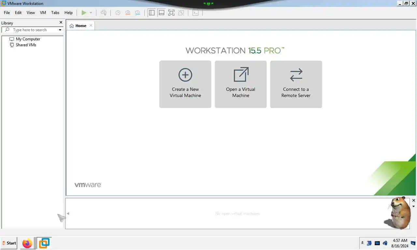Close the Library panel

click(x=61, y=22)
